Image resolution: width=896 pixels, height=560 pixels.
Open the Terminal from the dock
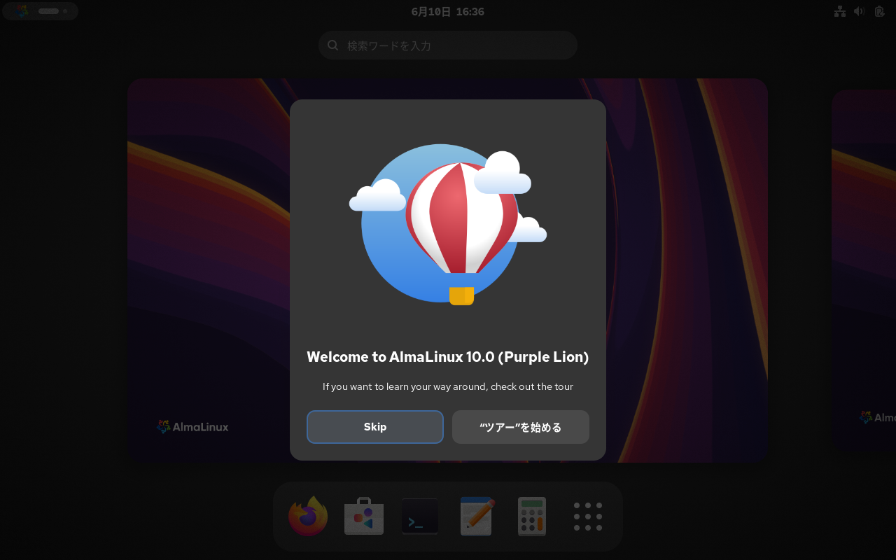point(420,516)
